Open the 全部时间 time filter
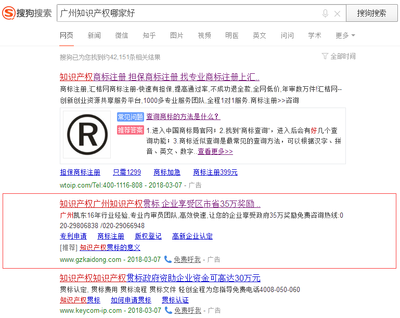Viewport: 400px width, 318px height. (x=343, y=56)
